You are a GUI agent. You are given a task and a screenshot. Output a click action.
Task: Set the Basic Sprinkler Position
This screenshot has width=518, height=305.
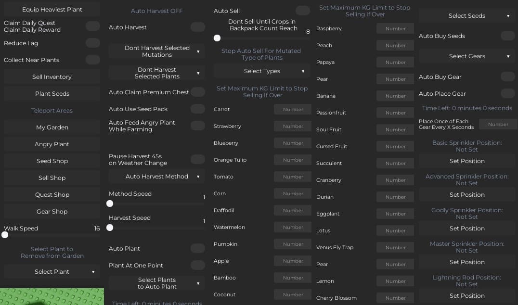tap(466, 161)
